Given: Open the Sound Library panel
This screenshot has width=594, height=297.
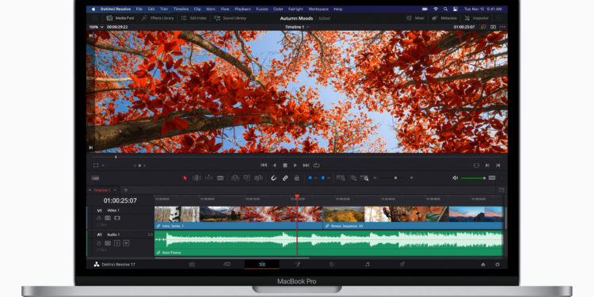Looking at the screenshot, I should point(230,17).
